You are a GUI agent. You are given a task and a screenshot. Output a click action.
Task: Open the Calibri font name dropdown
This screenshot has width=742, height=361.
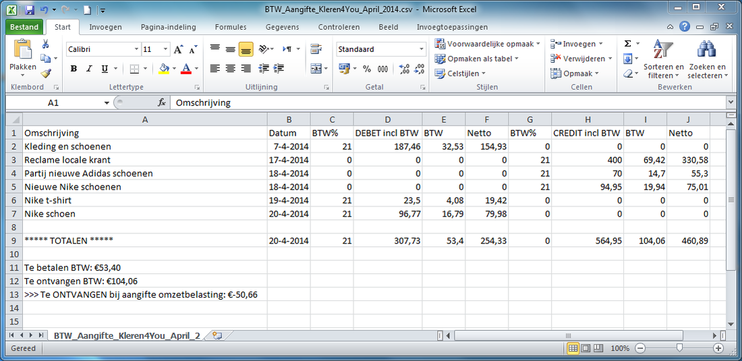pos(136,49)
